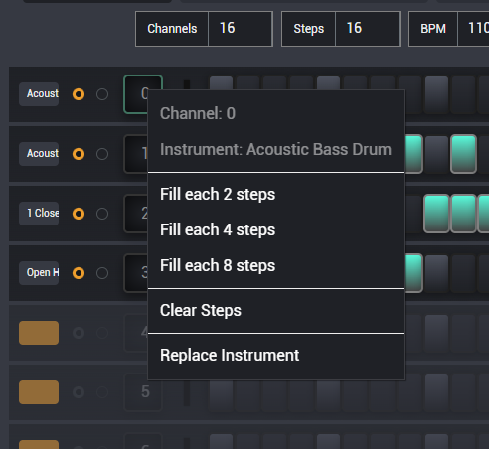Toggle orange mute circle on channel 1
The width and height of the screenshot is (489, 449).
(x=79, y=154)
